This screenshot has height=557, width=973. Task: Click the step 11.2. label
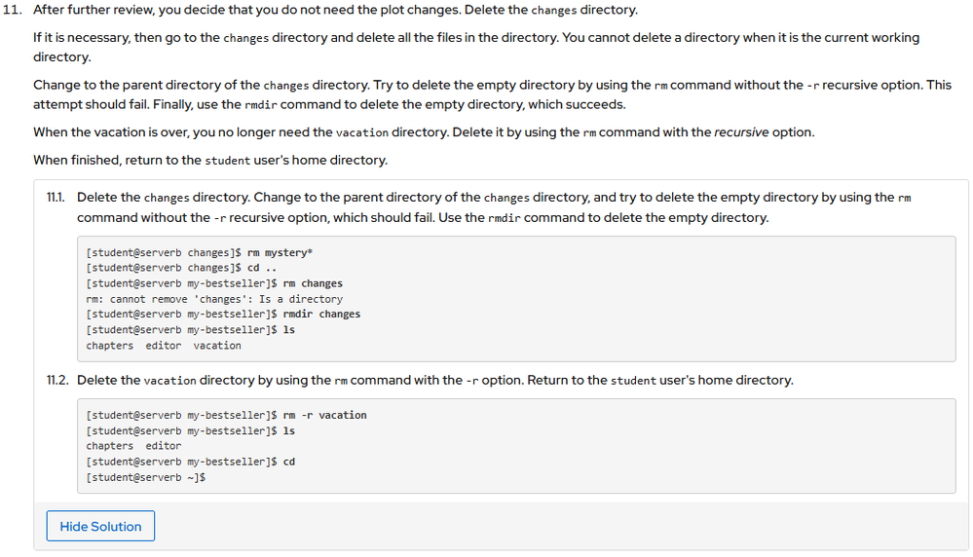click(60, 380)
